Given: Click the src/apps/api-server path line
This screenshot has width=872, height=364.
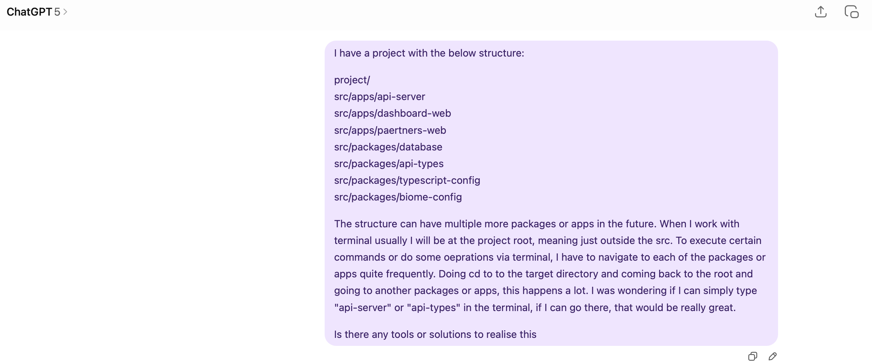Looking at the screenshot, I should [379, 97].
